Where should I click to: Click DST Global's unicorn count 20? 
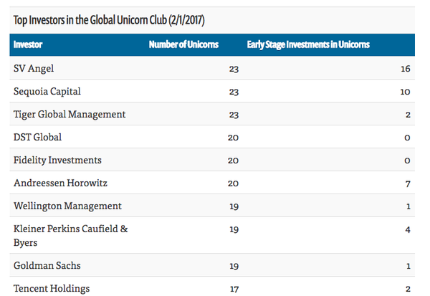(233, 138)
